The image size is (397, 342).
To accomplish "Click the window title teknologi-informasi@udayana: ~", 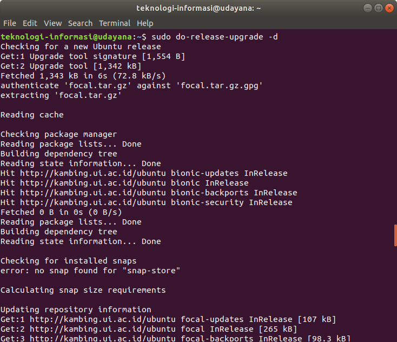I will click(199, 8).
